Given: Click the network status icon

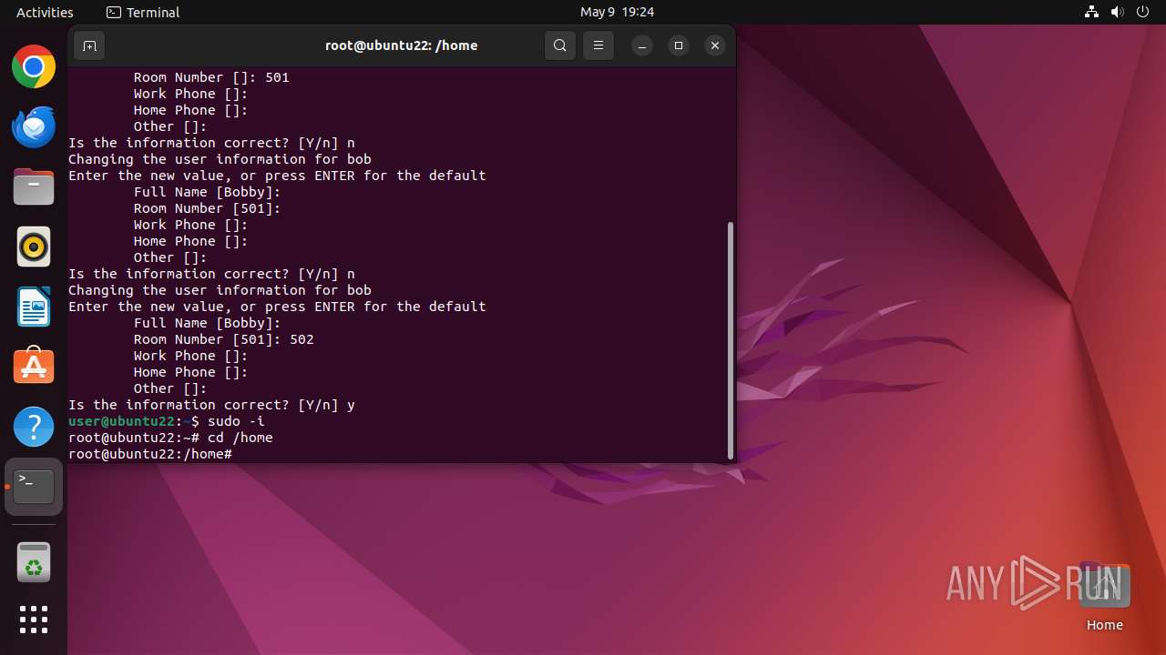Looking at the screenshot, I should click(1092, 12).
